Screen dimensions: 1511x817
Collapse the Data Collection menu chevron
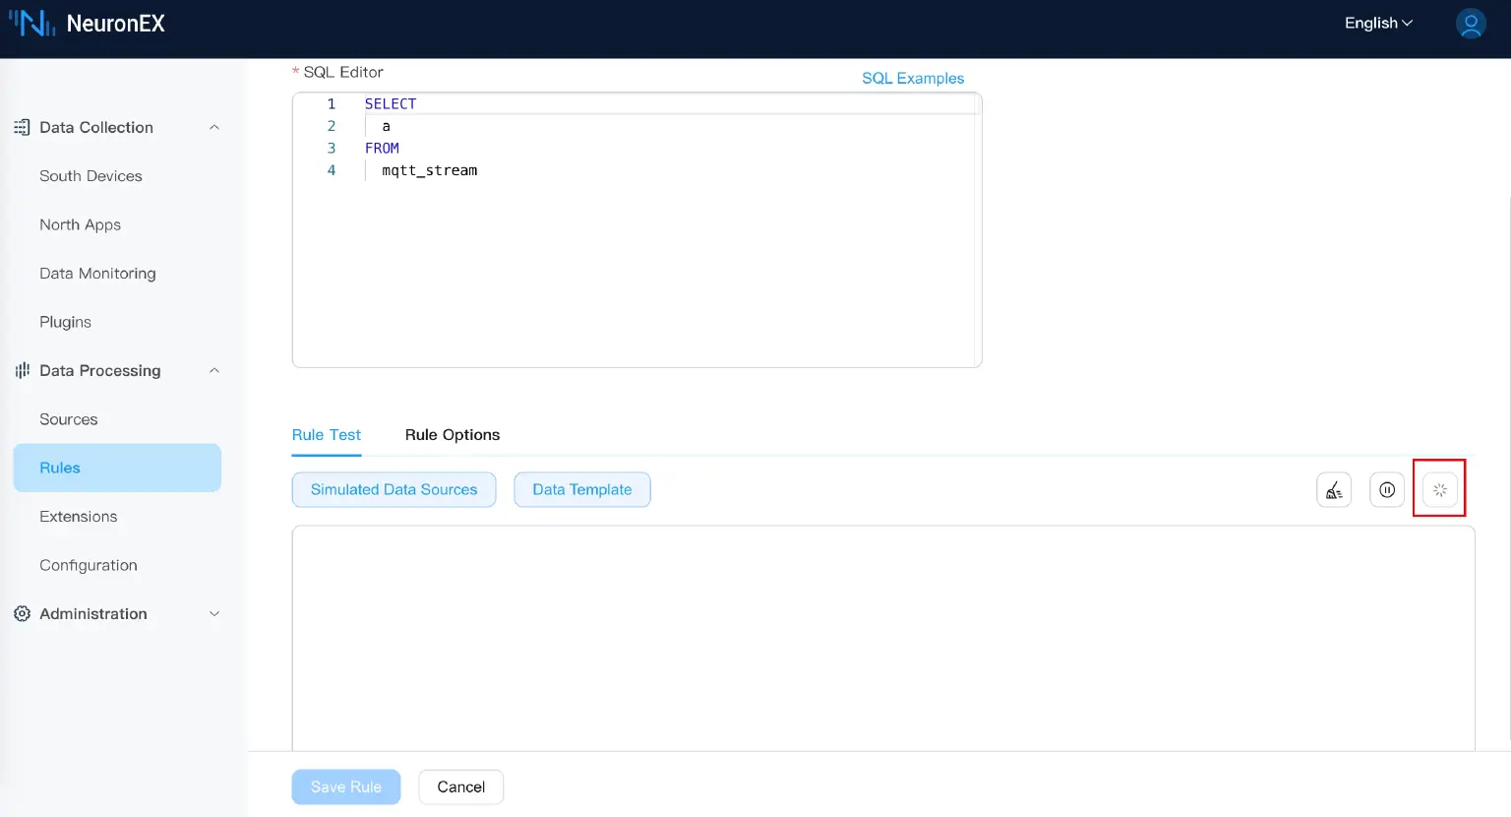pos(214,128)
